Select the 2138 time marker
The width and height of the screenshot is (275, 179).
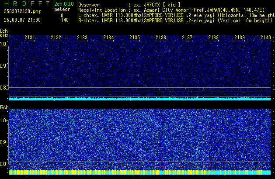tap(213, 37)
